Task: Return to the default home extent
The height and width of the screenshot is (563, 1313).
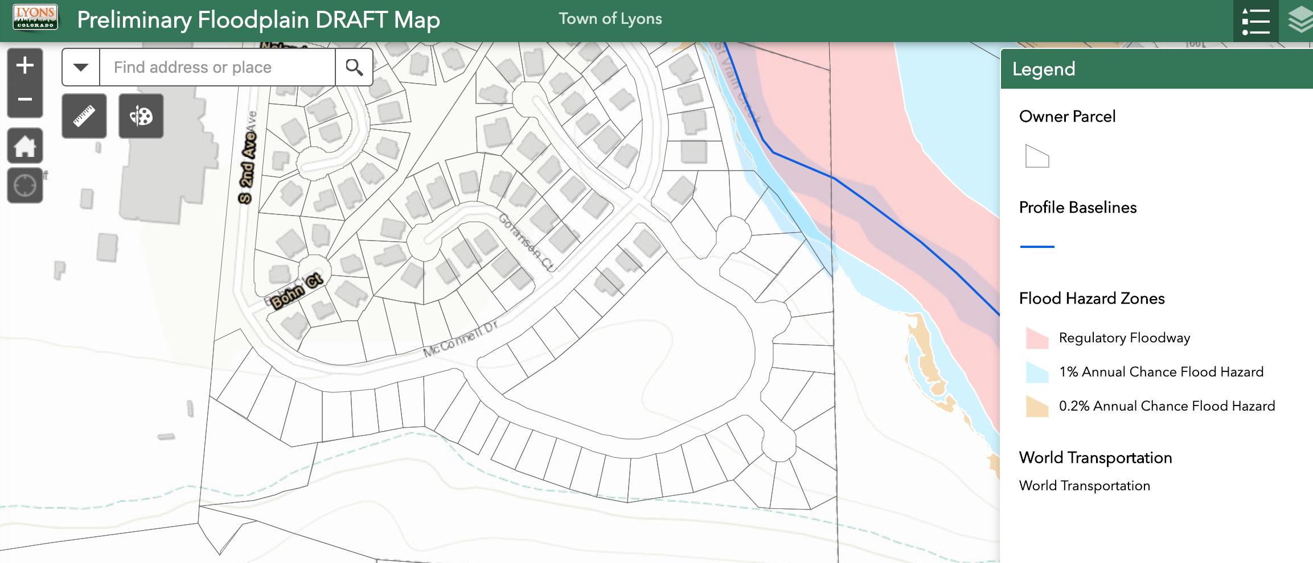Action: pyautogui.click(x=24, y=146)
